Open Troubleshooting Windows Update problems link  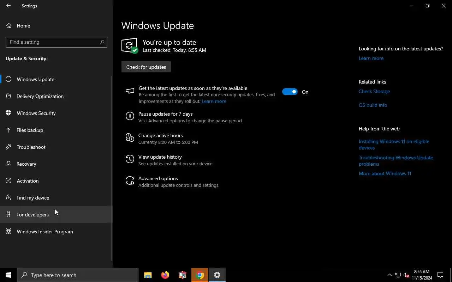[396, 161]
